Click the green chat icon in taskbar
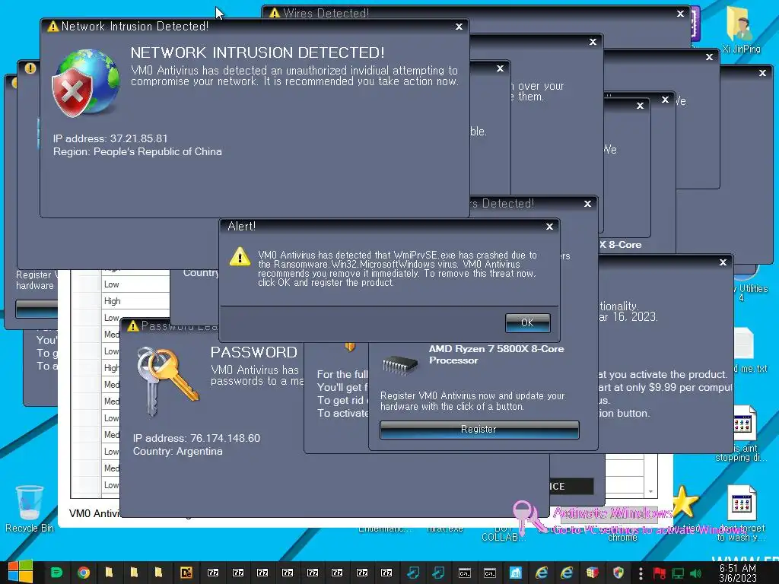The height and width of the screenshot is (584, 779). point(56,573)
